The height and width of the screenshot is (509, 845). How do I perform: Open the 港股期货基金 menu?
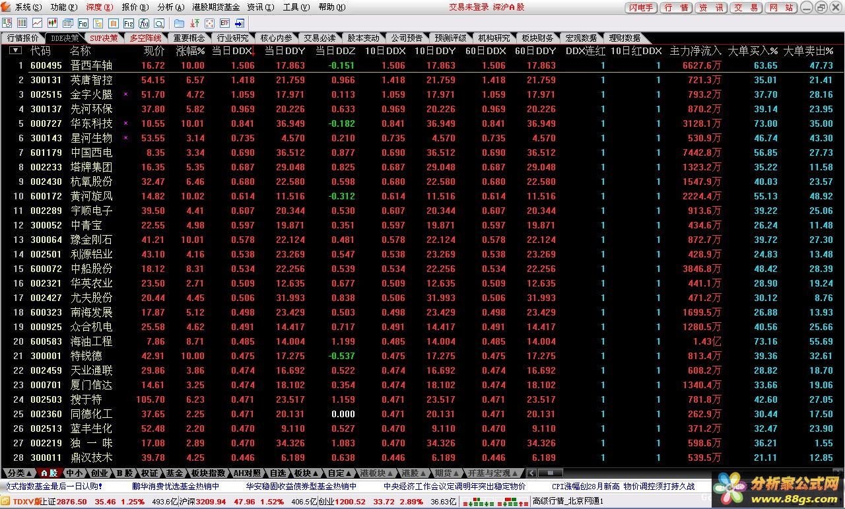[x=216, y=7]
